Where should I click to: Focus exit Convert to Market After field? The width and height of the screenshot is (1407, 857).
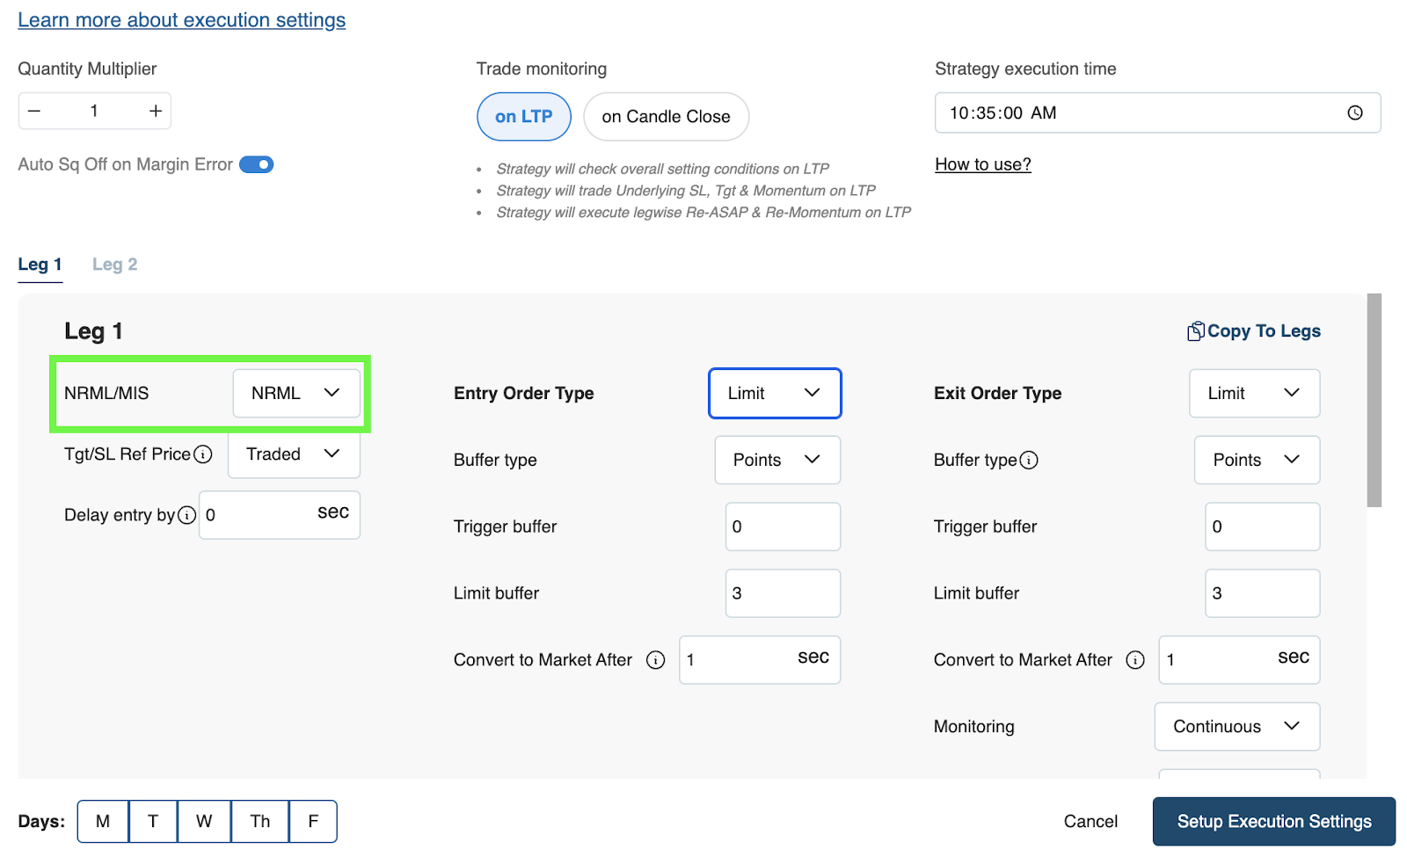[x=1240, y=660]
